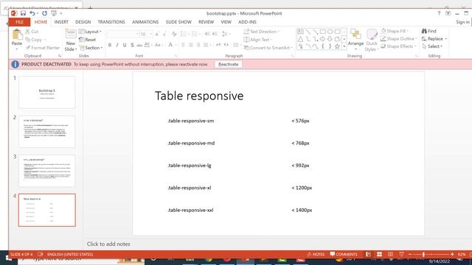Image resolution: width=472 pixels, height=265 pixels.
Task: Click the Reset slide button
Action: (x=87, y=40)
